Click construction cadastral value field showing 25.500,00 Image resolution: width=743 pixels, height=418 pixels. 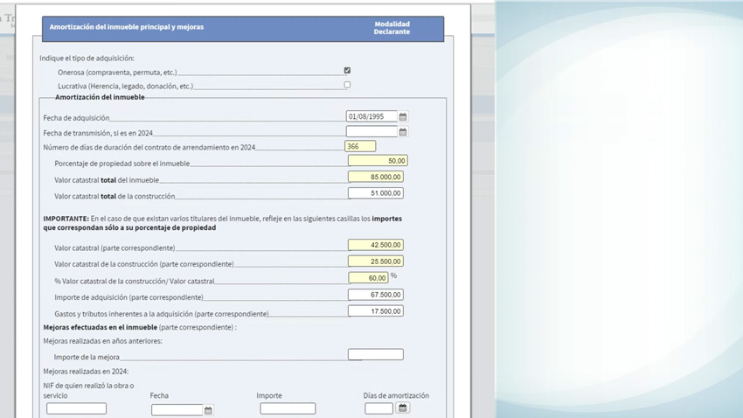coord(375,261)
